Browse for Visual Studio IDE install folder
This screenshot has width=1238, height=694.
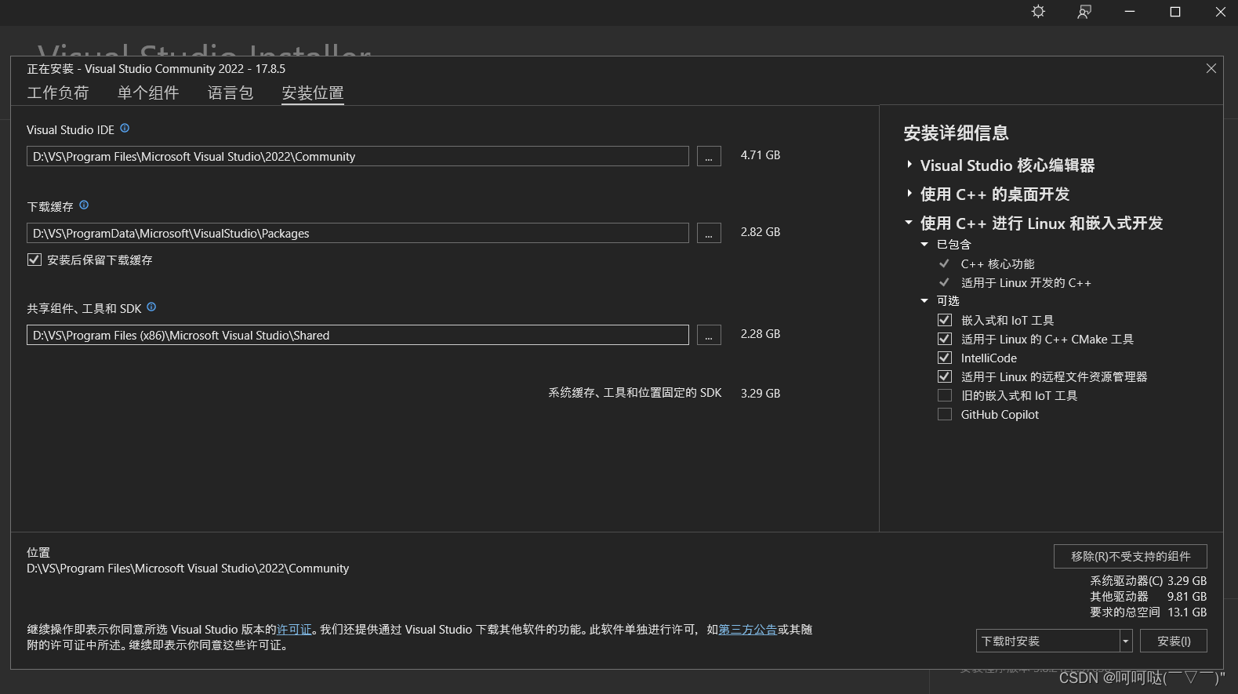(x=709, y=156)
